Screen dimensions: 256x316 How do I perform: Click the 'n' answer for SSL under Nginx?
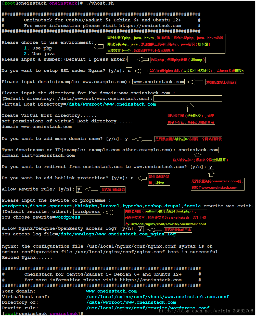pyautogui.click(x=129, y=71)
